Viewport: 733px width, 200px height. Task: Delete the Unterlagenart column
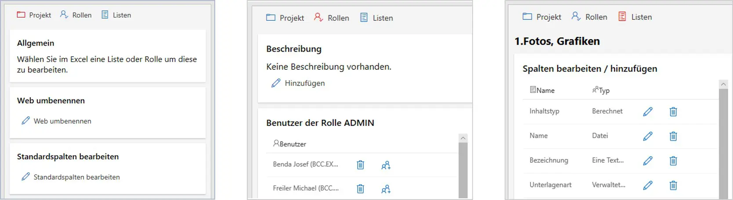point(673,186)
